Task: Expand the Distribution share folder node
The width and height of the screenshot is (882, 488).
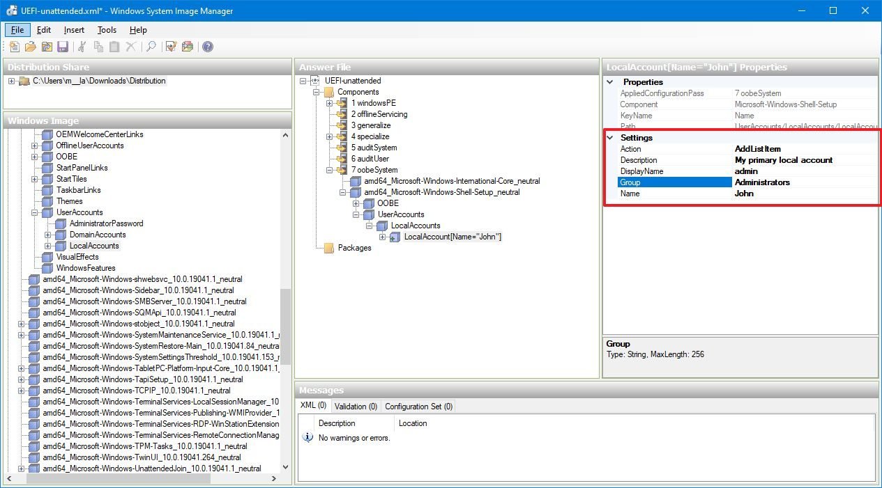Action: point(12,81)
